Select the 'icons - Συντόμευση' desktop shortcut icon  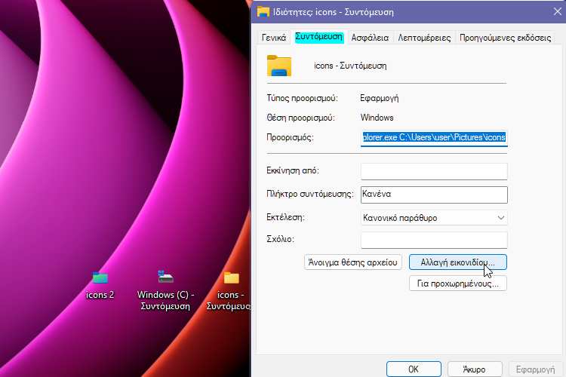click(x=231, y=277)
